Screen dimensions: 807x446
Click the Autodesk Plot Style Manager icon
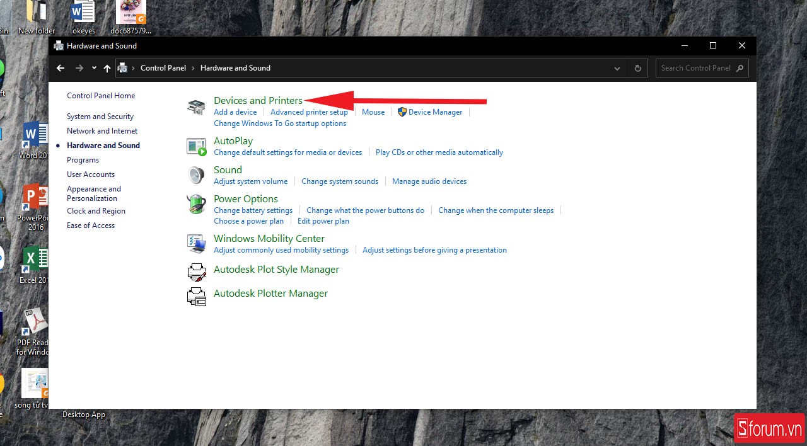[196, 272]
